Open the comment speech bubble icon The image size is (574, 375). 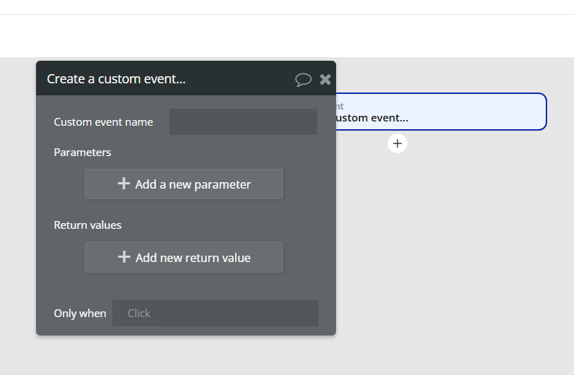click(x=303, y=79)
